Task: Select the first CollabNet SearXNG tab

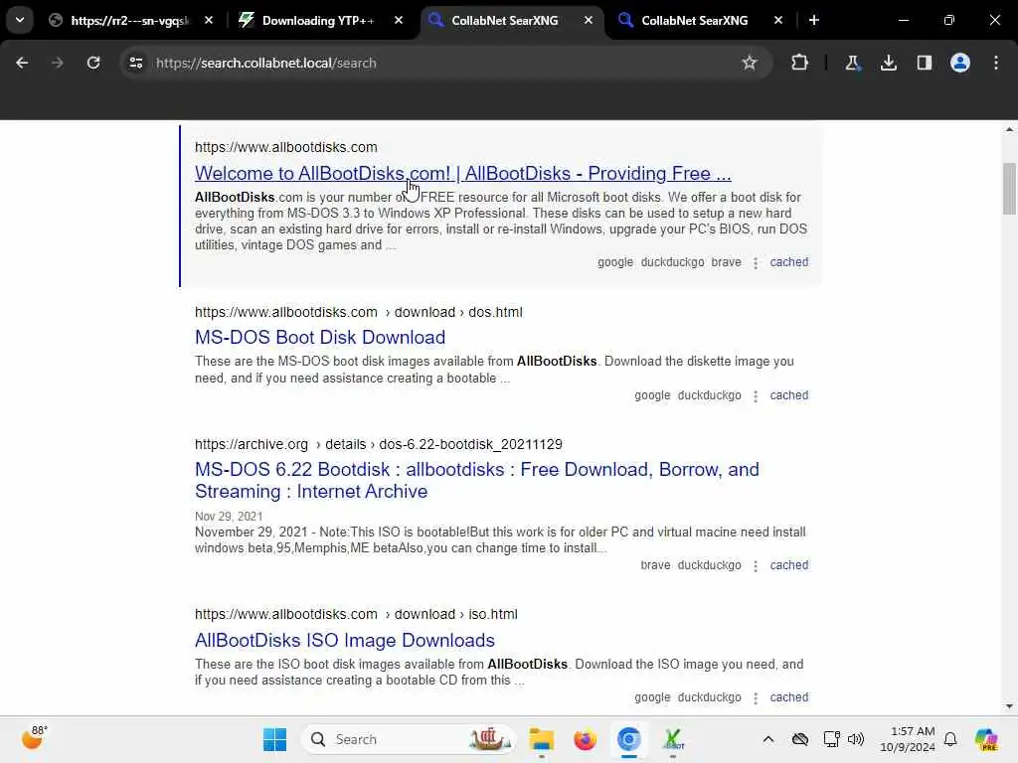Action: click(504, 20)
